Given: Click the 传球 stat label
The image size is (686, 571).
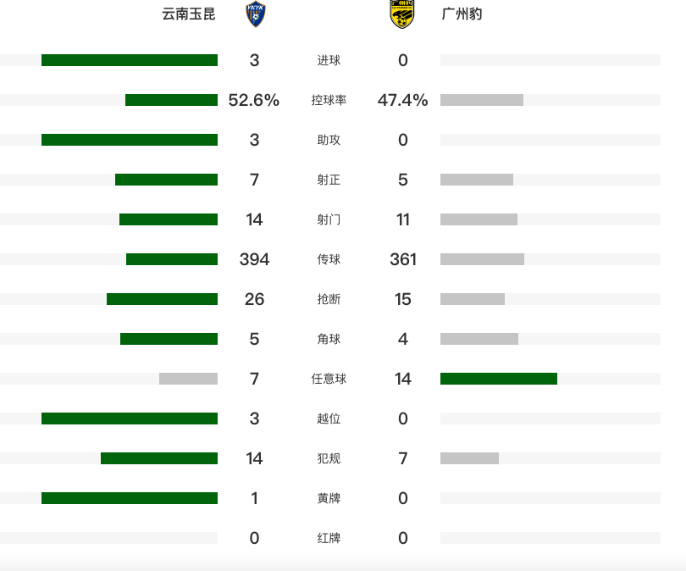Looking at the screenshot, I should 329,259.
